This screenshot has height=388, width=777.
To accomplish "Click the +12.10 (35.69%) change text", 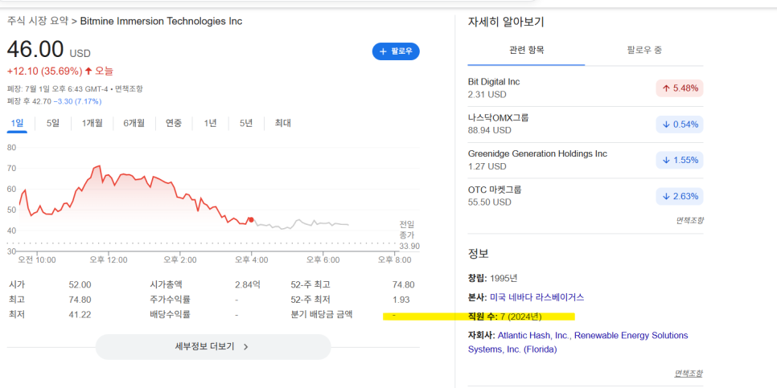I will point(44,71).
